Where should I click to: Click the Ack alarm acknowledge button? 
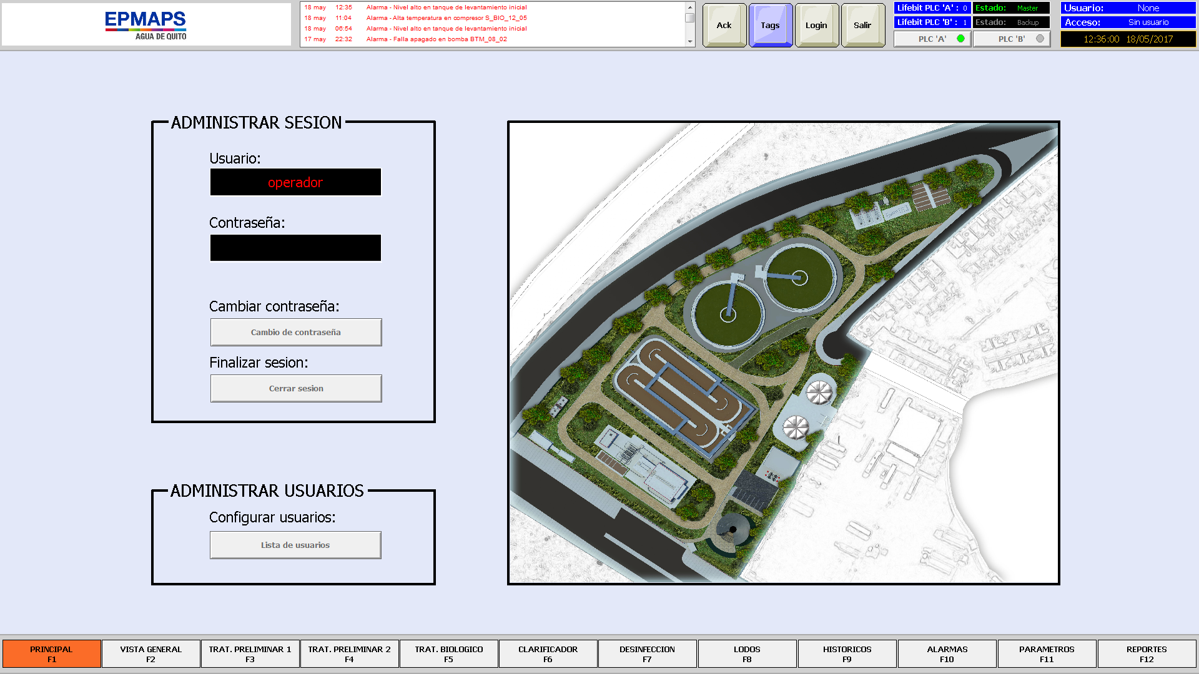click(x=724, y=26)
